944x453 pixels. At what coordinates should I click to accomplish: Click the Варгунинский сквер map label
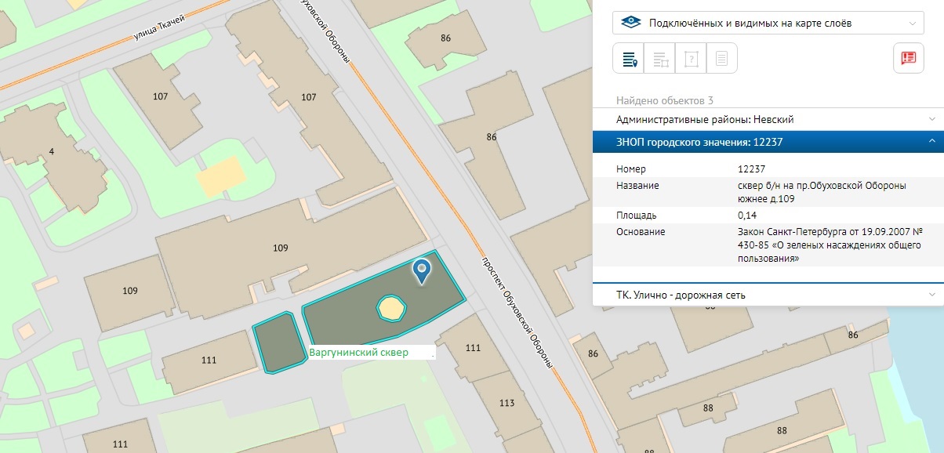[x=358, y=353]
